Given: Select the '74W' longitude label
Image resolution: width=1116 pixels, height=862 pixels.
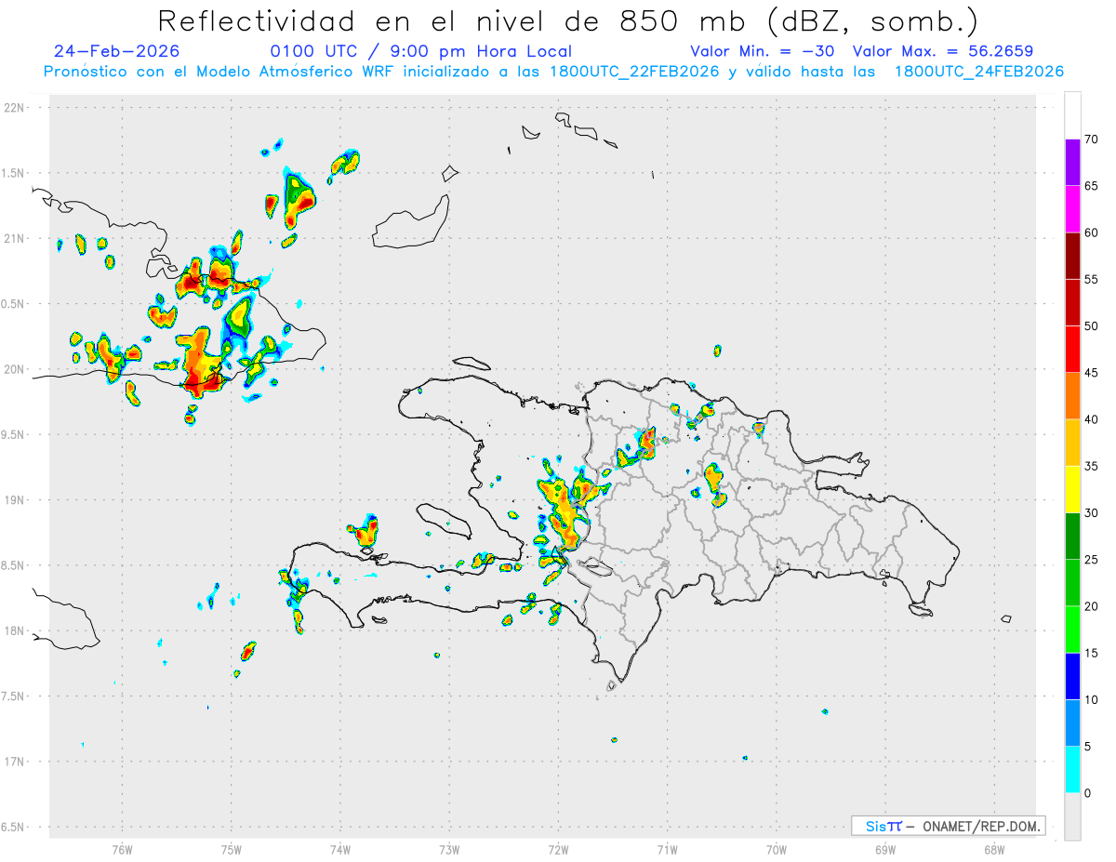Looking at the screenshot, I should point(340,849).
